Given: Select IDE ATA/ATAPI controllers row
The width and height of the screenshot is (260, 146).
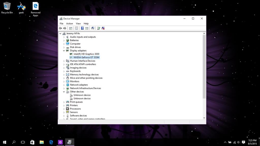Looking at the screenshot, I should click(83, 64).
